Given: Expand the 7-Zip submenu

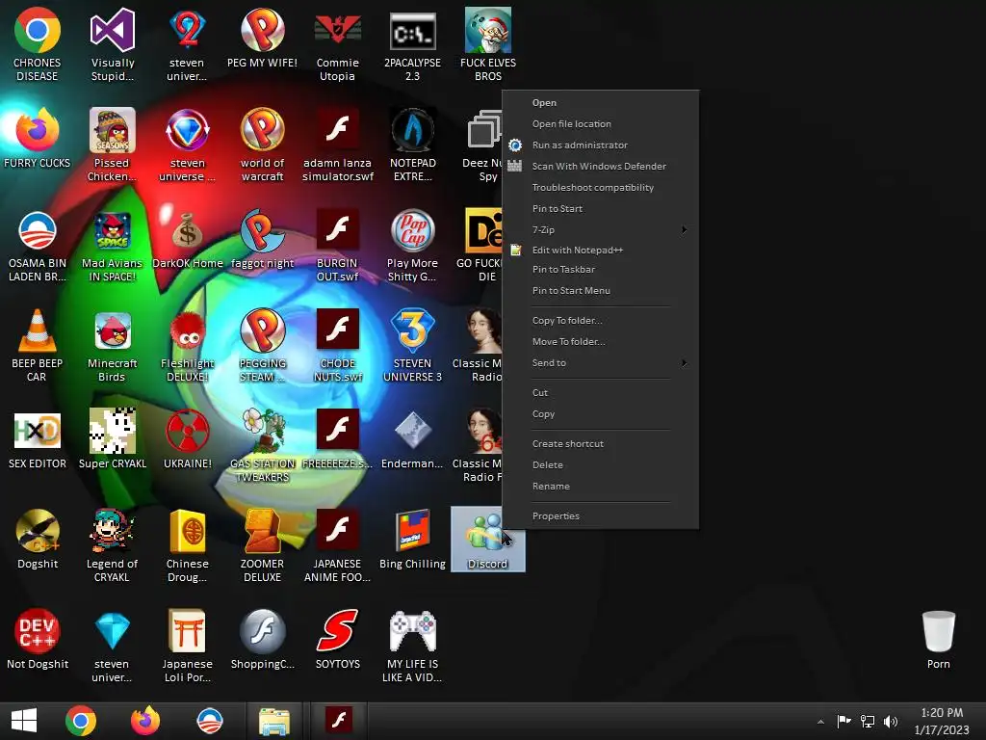Looking at the screenshot, I should [601, 229].
